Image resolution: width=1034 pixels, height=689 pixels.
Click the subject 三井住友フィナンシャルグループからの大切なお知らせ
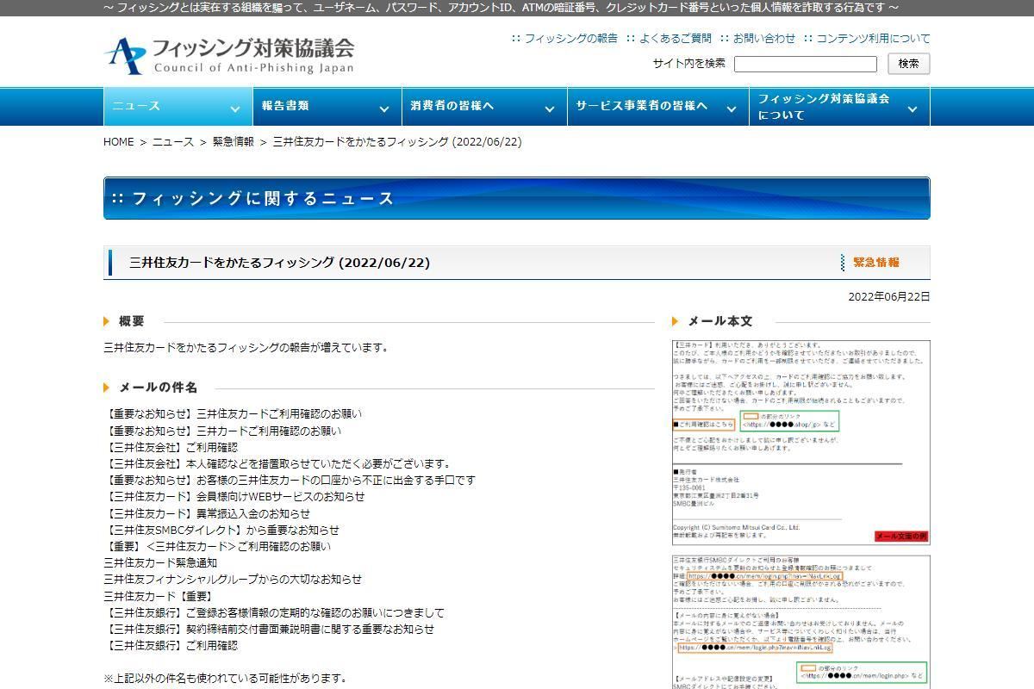[233, 579]
